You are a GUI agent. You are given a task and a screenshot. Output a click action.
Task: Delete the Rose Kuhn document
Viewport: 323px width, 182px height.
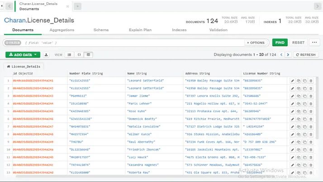[311, 111]
